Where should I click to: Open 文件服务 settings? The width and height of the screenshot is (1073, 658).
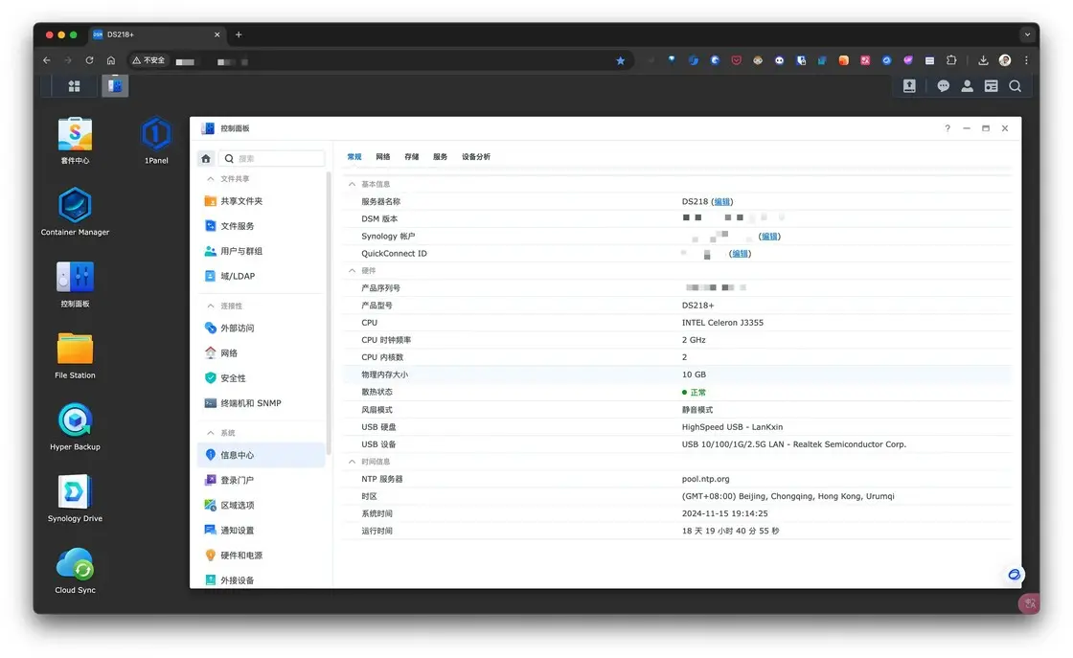pyautogui.click(x=262, y=226)
